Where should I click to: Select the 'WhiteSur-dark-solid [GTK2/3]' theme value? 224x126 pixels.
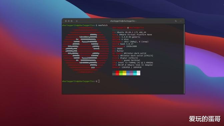[x=137, y=56]
